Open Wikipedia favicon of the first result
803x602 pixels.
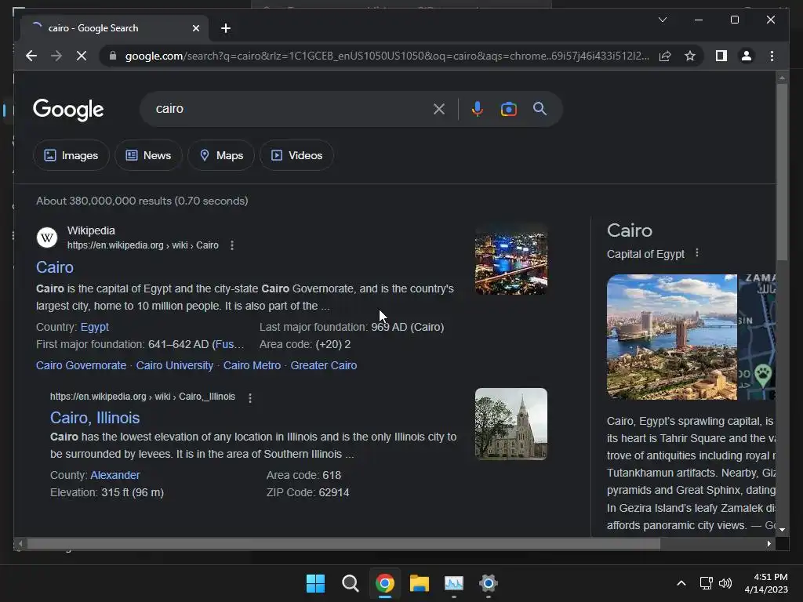[46, 238]
